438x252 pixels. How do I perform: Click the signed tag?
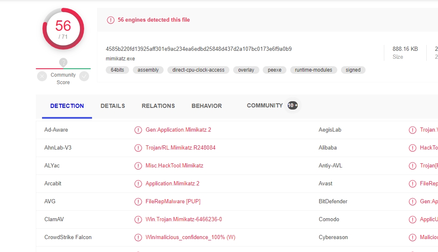point(353,70)
